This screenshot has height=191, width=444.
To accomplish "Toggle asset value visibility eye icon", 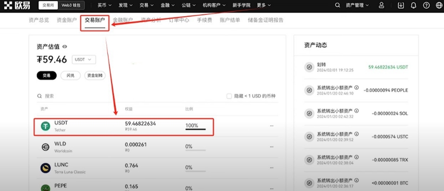I will pos(65,47).
